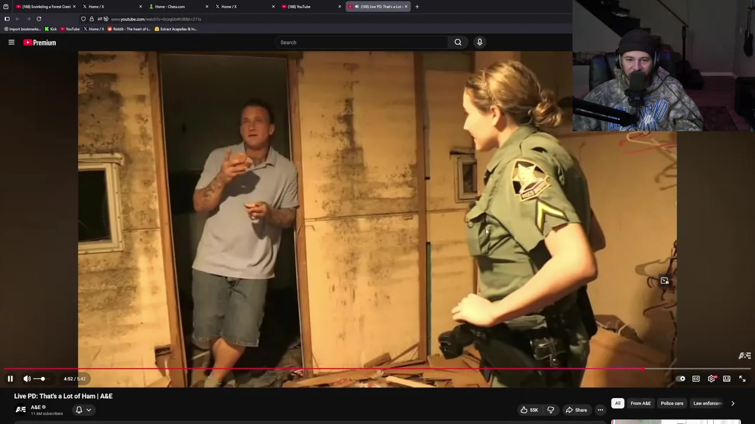
Task: Click the magnifier search button
Action: point(458,42)
